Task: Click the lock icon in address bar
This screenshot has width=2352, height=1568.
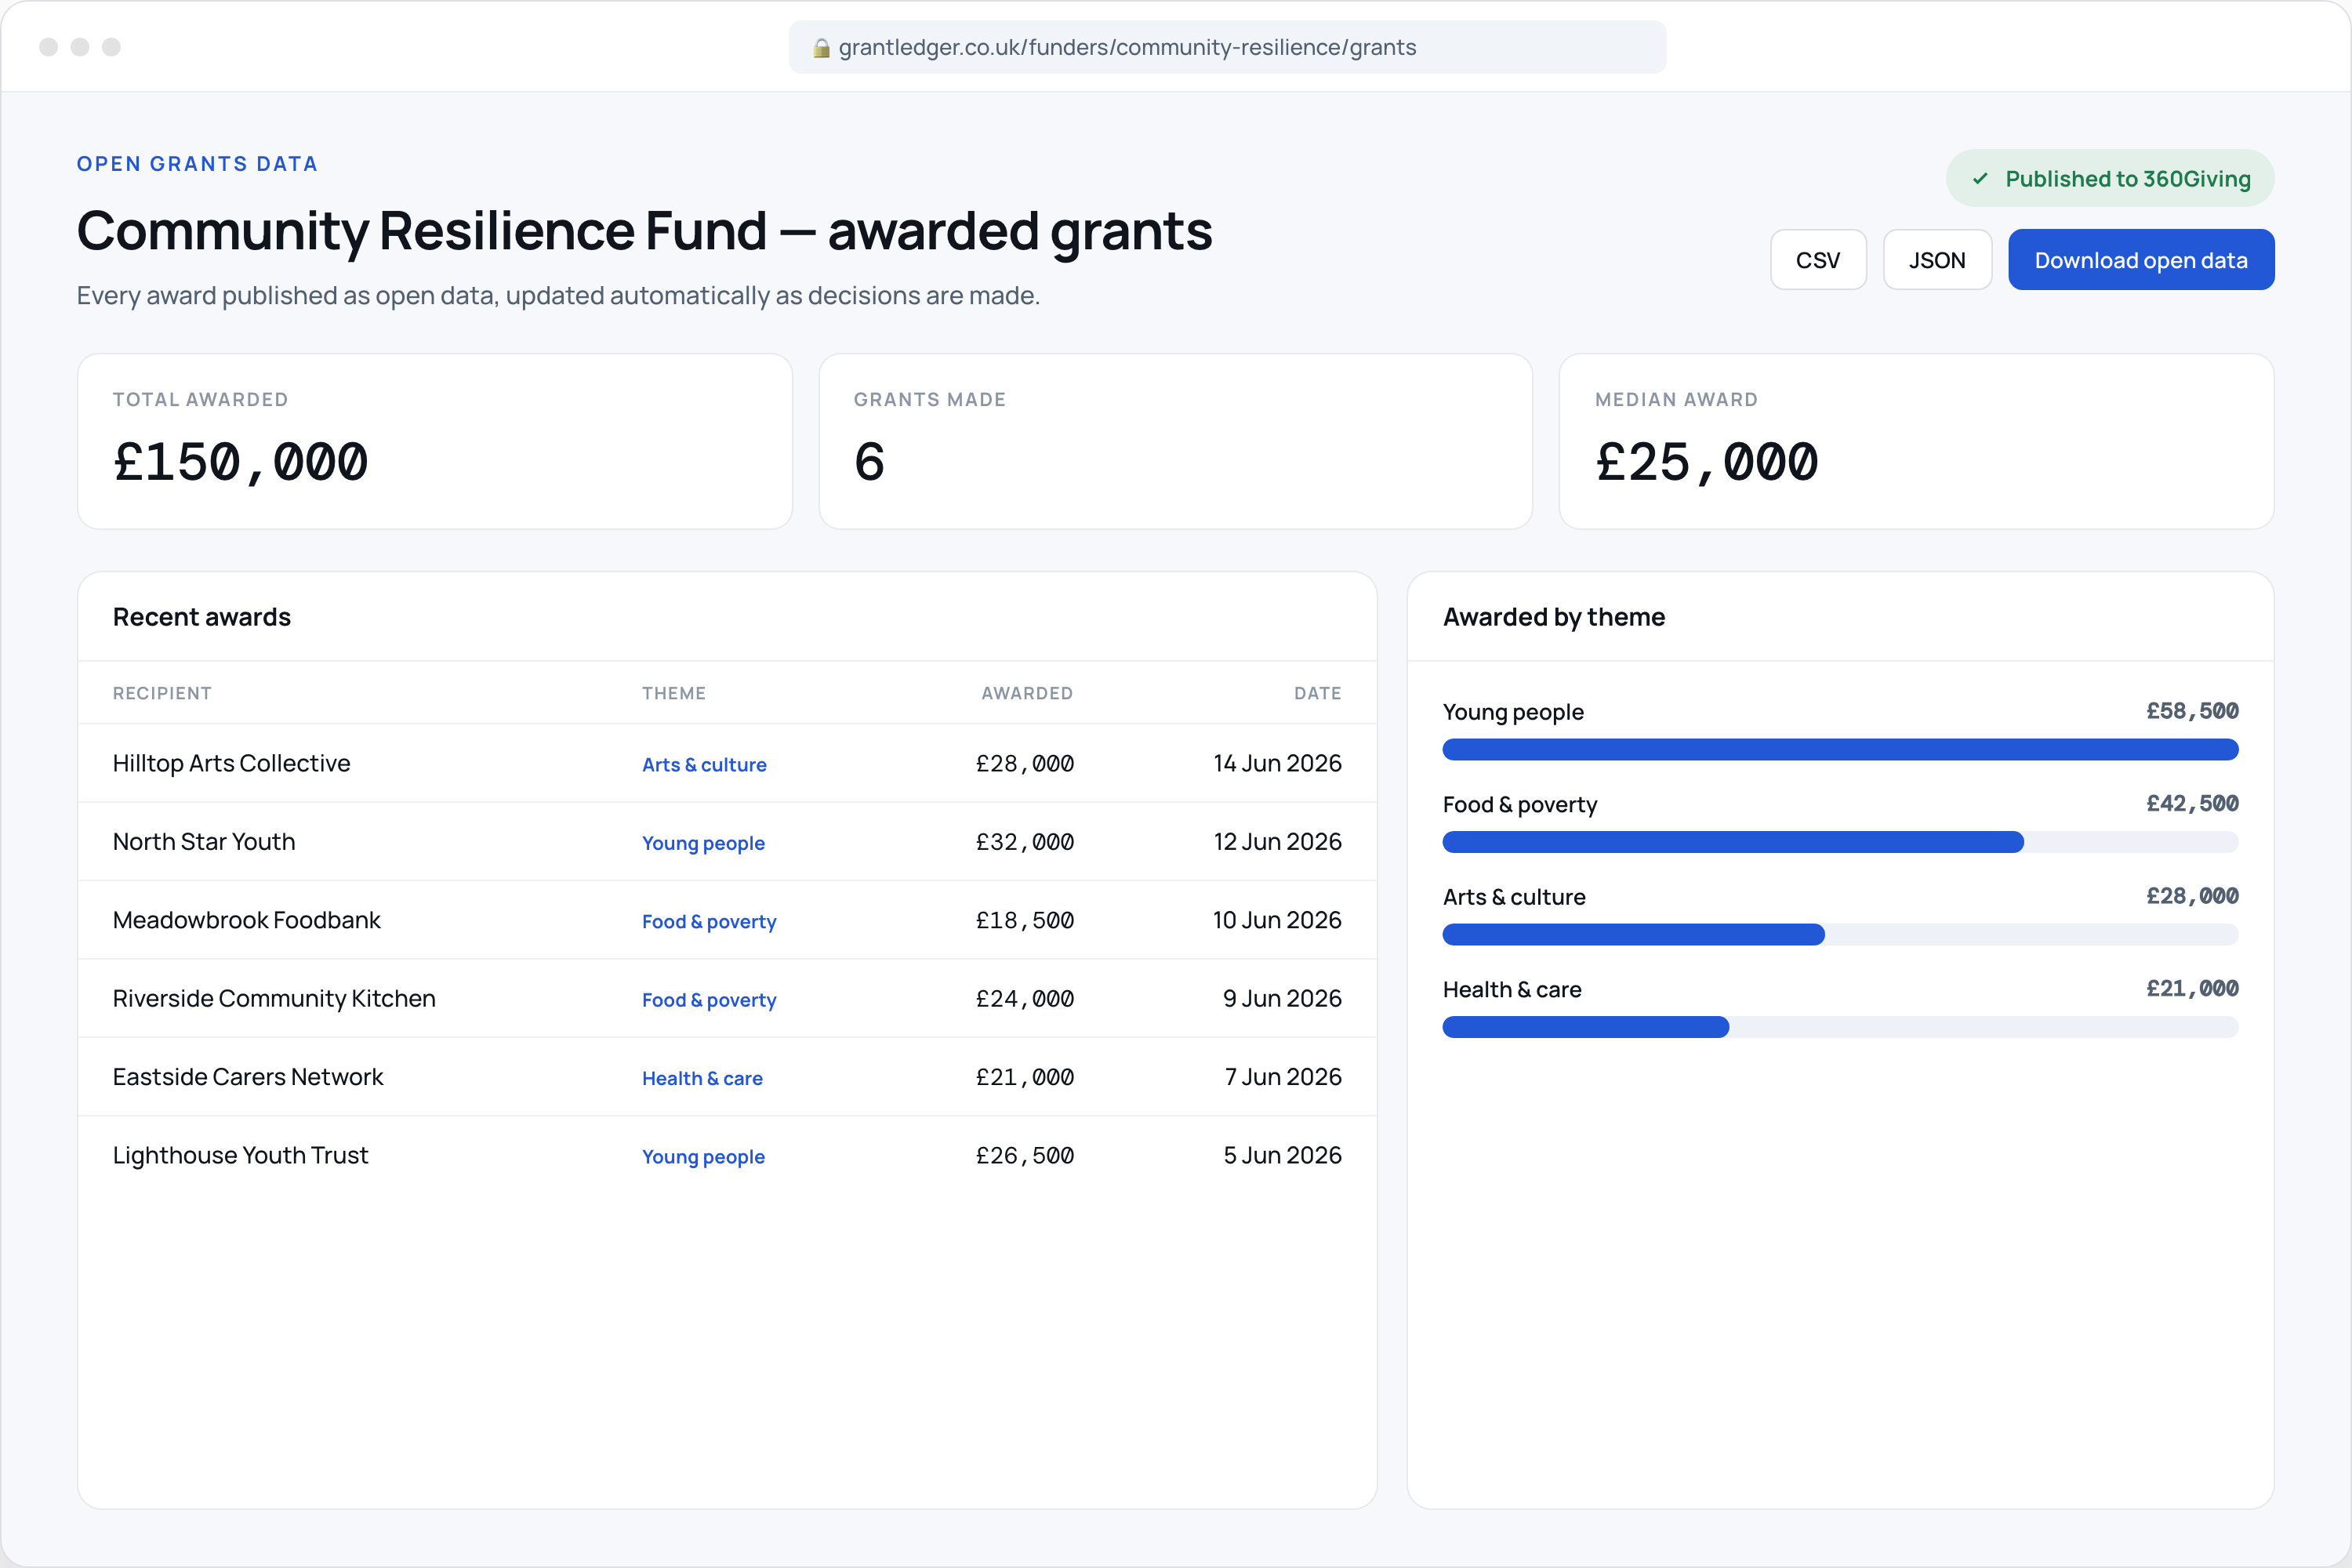Action: click(x=821, y=48)
